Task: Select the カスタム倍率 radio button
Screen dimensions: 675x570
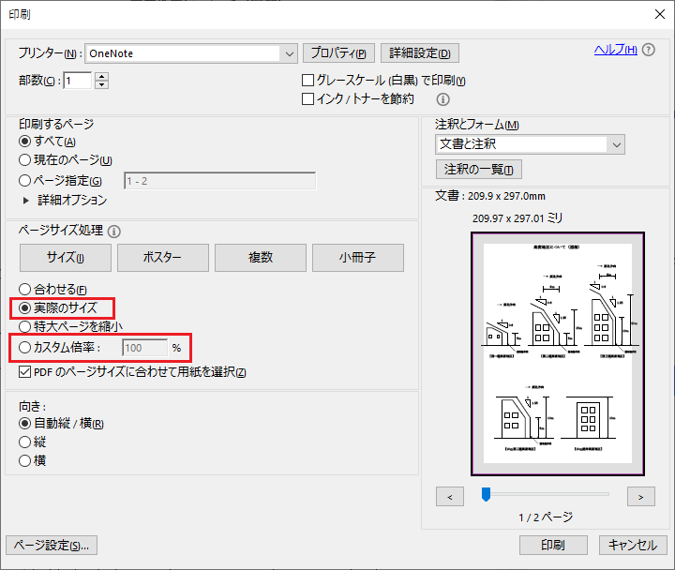Action: point(25,348)
